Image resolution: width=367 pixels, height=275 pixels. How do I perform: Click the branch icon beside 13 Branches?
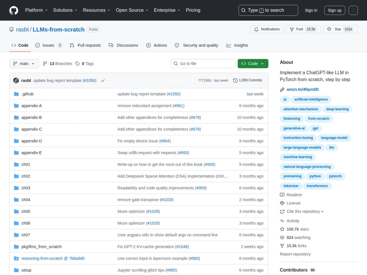point(45,64)
